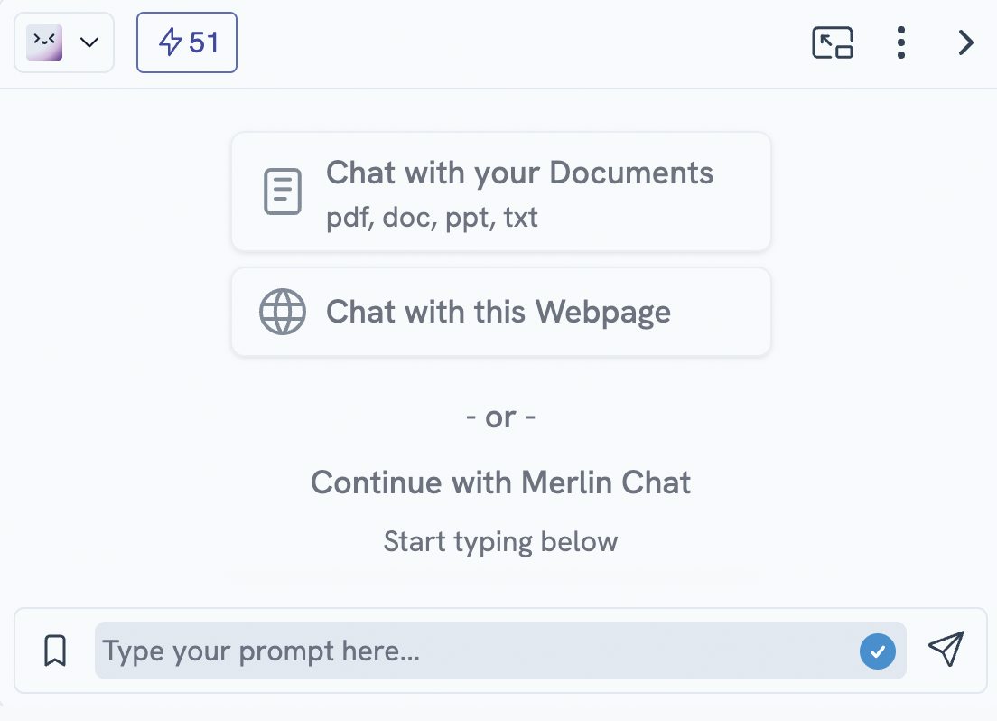
Task: Open the three-dot more options menu
Action: point(901,42)
